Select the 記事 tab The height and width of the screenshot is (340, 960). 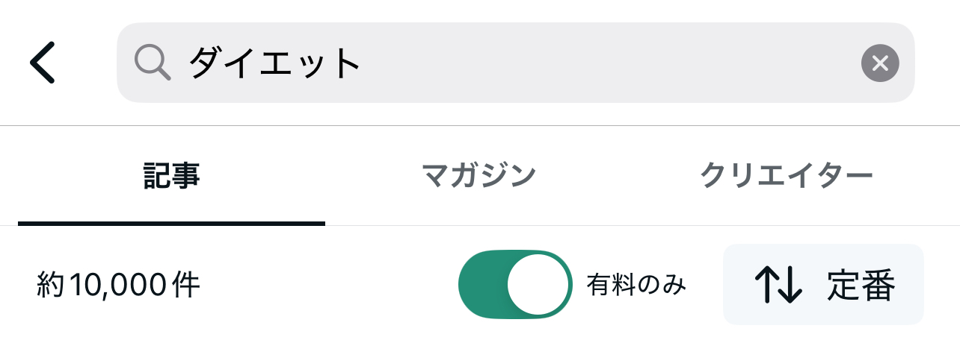tap(171, 176)
